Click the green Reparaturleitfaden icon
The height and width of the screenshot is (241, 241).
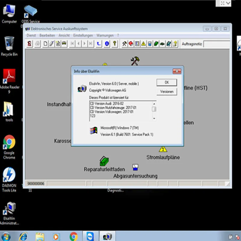click(x=104, y=161)
